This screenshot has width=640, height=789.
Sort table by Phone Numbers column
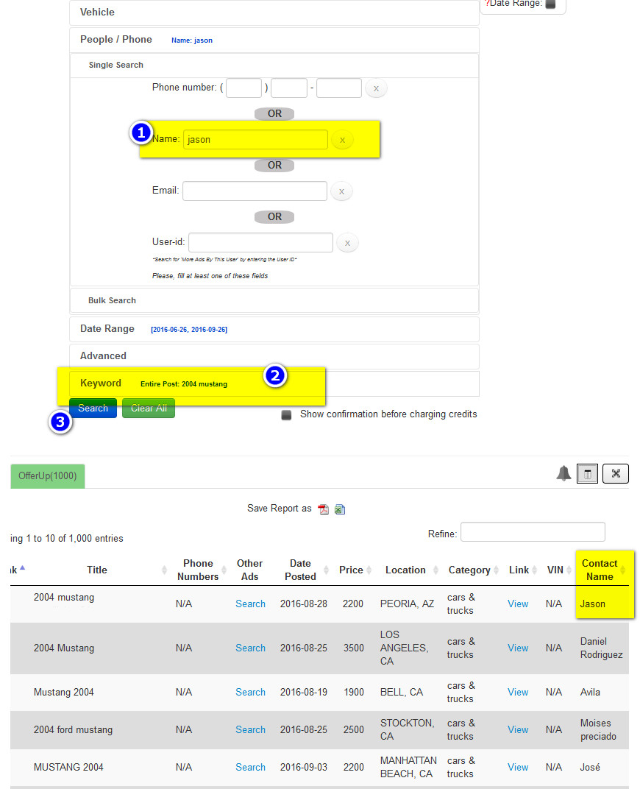coord(198,570)
